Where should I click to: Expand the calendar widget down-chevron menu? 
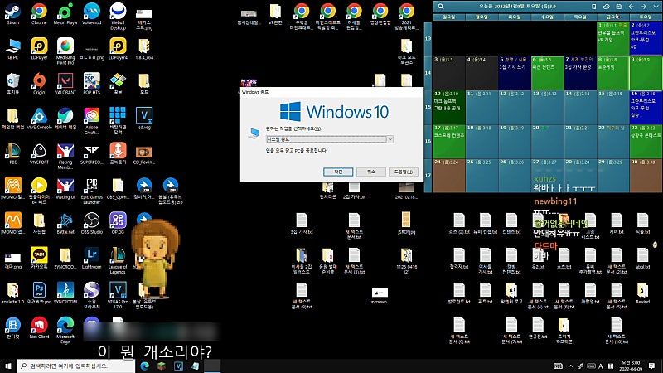click(x=656, y=7)
